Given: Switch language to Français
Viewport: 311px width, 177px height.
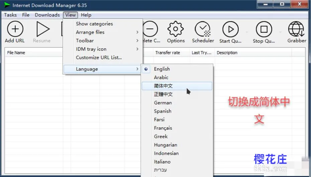Looking at the screenshot, I should (x=177, y=128).
